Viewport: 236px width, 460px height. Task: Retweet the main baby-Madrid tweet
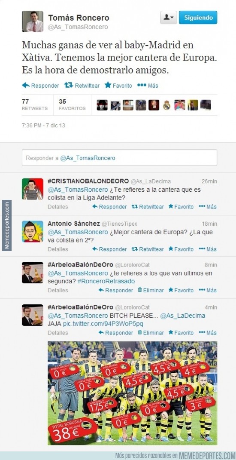(x=82, y=86)
